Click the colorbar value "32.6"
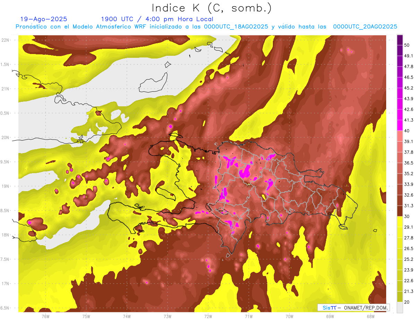 pos(409,195)
